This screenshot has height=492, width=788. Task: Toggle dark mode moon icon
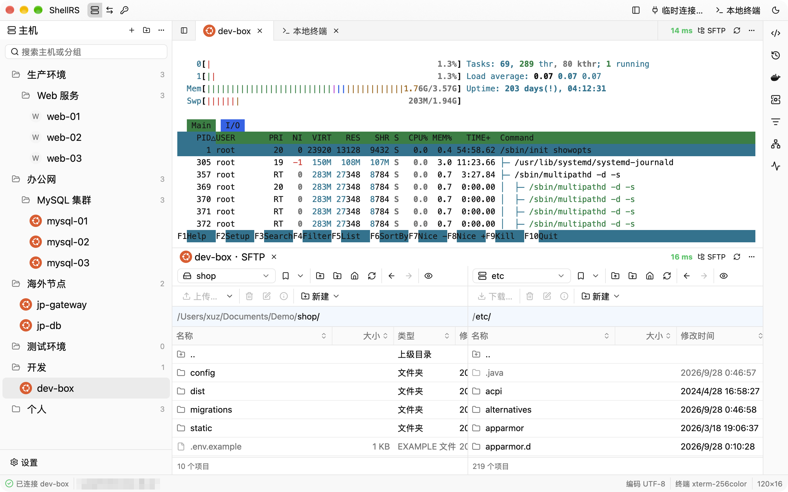click(776, 10)
